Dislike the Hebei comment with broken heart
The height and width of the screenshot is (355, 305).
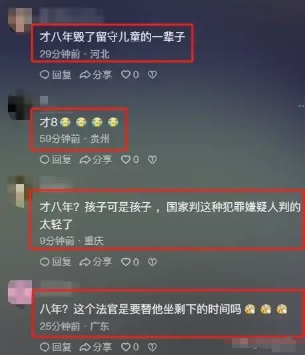point(152,75)
